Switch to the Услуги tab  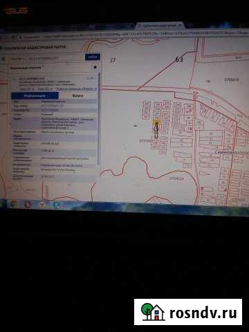click(77, 95)
